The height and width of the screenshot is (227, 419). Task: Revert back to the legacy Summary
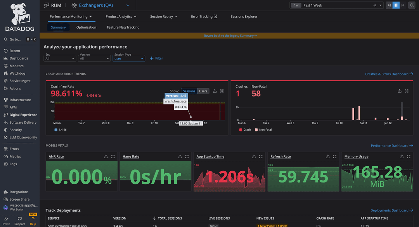pos(230,36)
